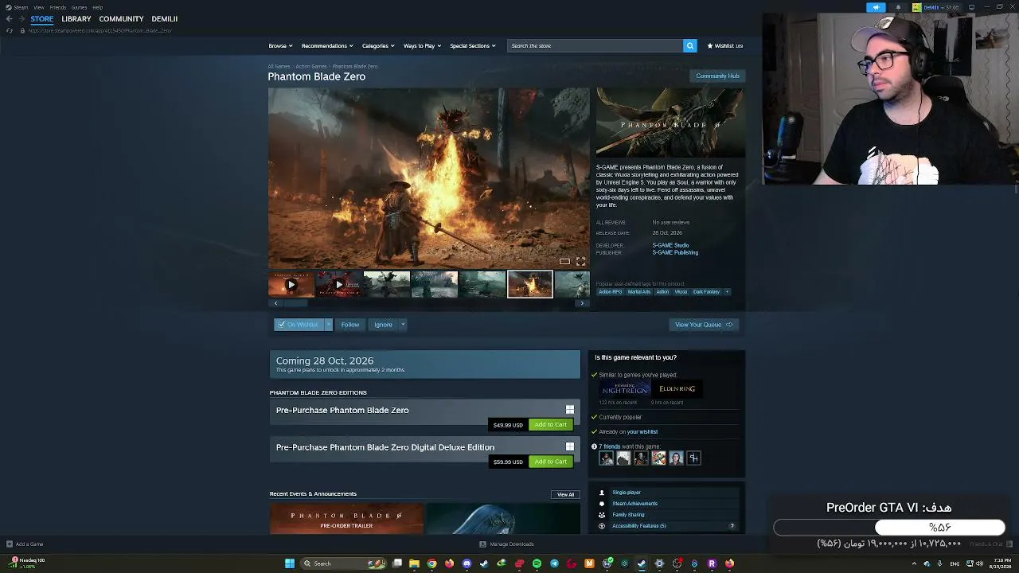Focus the Search the store field
The height and width of the screenshot is (573, 1019).
[x=595, y=46]
